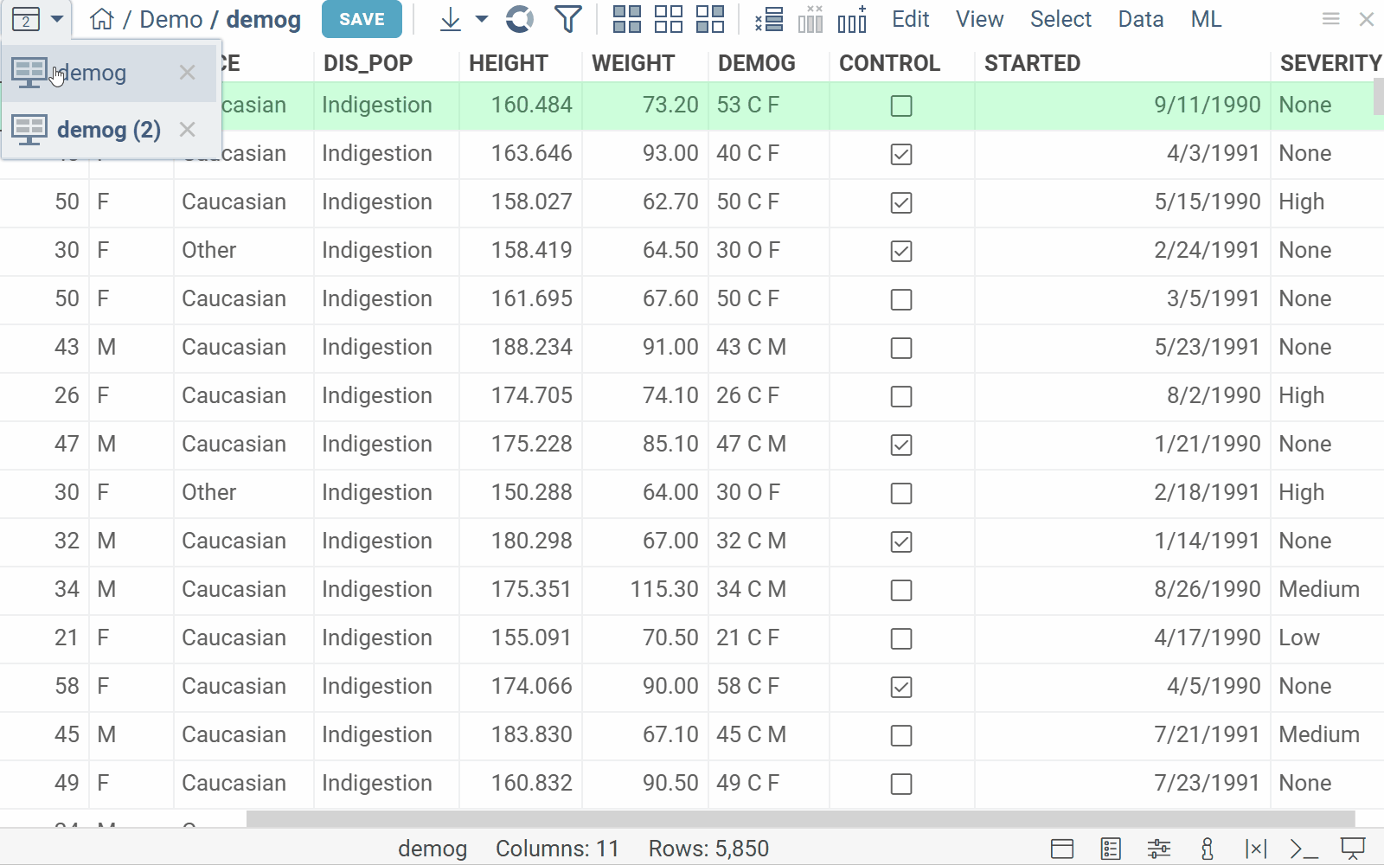This screenshot has height=865, width=1384.
Task: Click the horizontal scrollbar of the grid
Action: tap(800, 818)
